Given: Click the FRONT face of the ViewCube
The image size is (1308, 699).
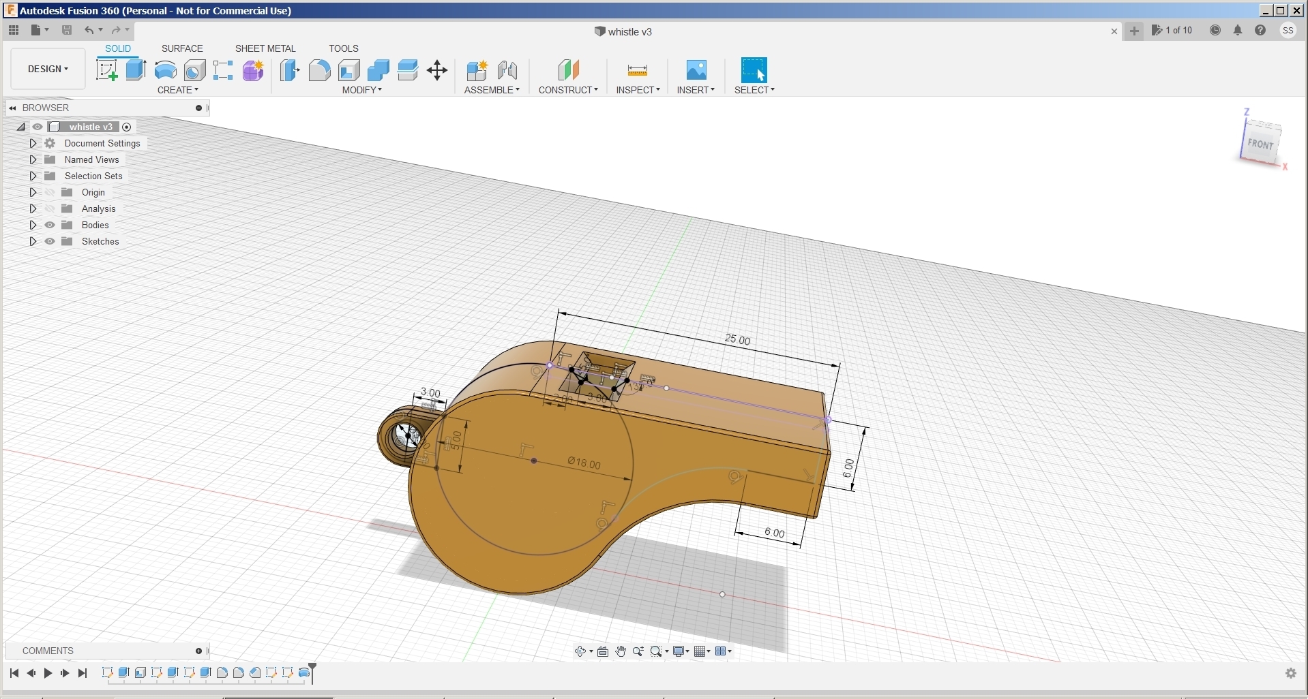Looking at the screenshot, I should tap(1260, 144).
